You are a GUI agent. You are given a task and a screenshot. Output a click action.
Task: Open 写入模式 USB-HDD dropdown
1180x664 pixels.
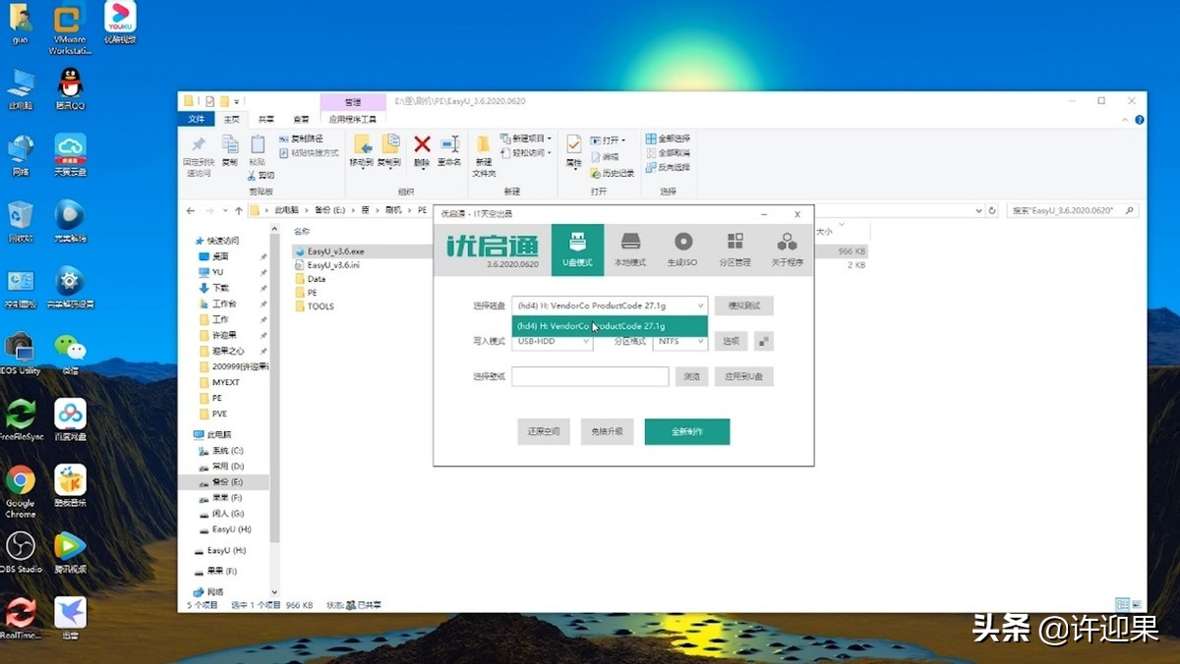pos(552,341)
